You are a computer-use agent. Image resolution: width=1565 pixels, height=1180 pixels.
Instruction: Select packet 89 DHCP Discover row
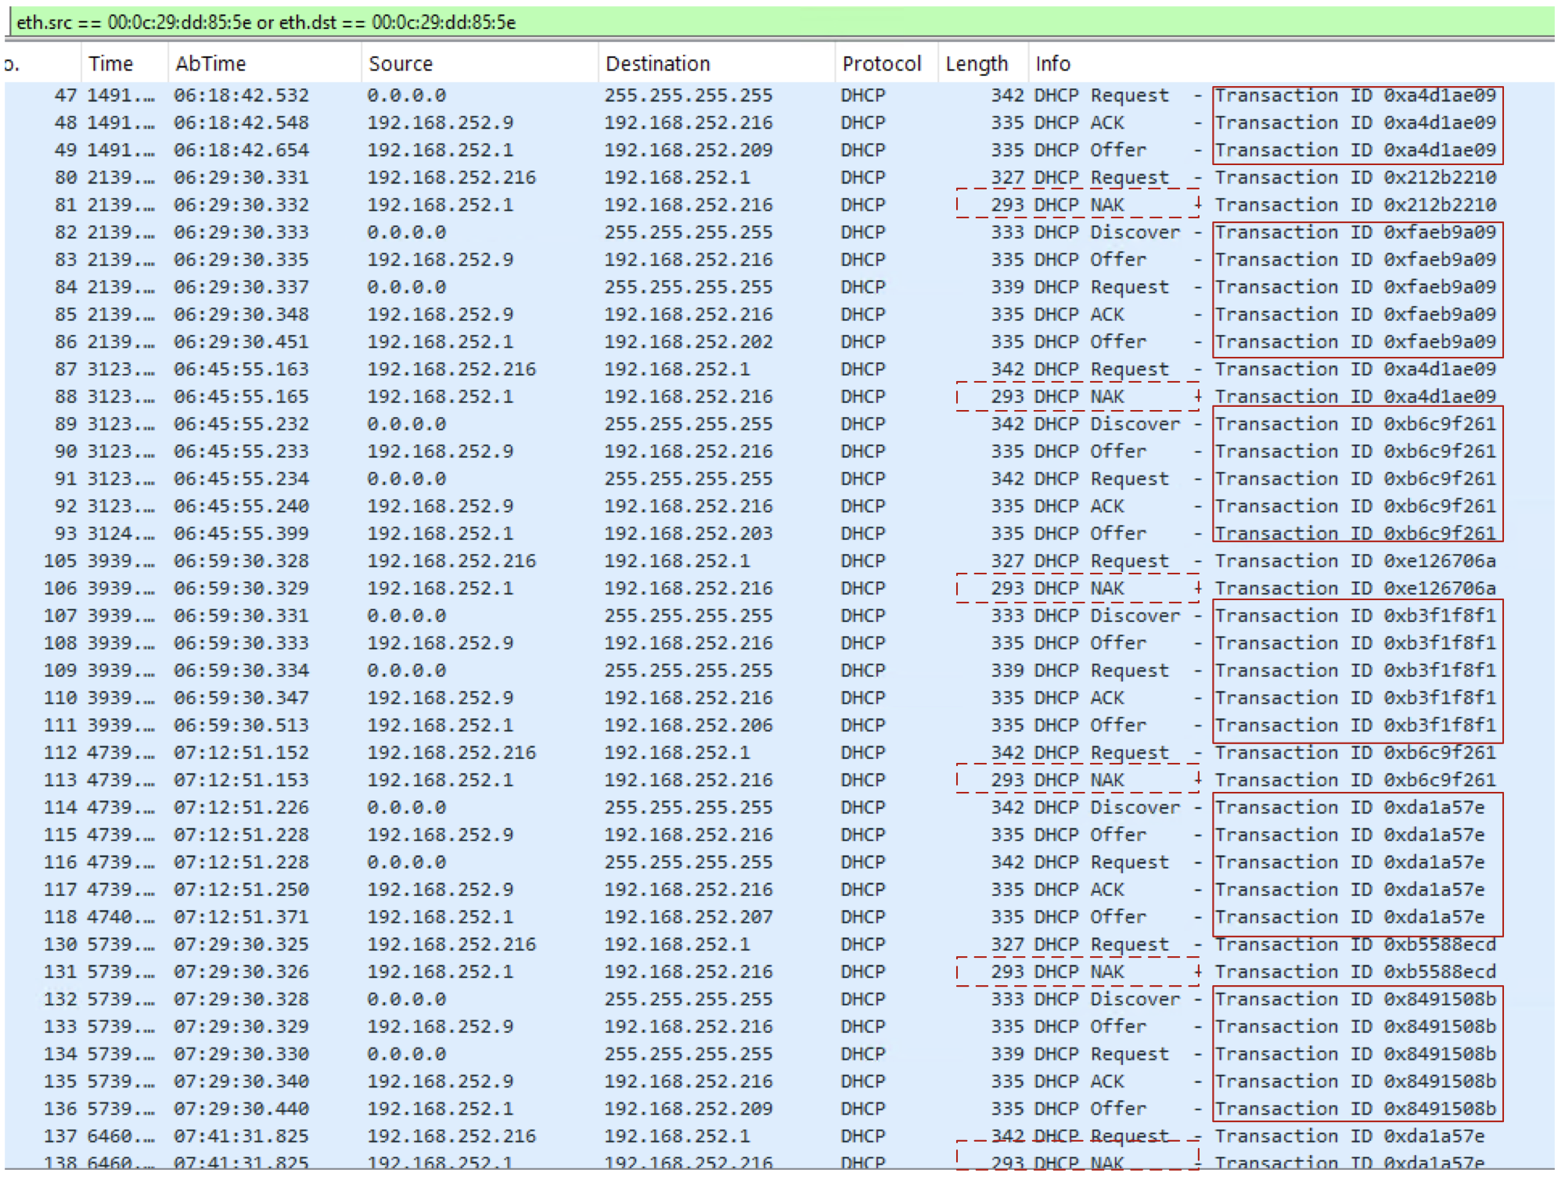779,424
